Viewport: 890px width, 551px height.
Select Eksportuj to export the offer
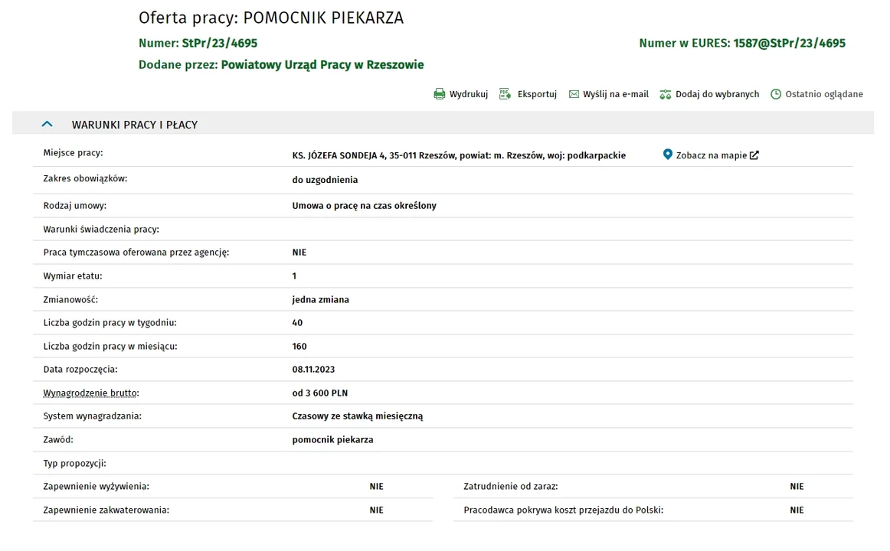[537, 94]
